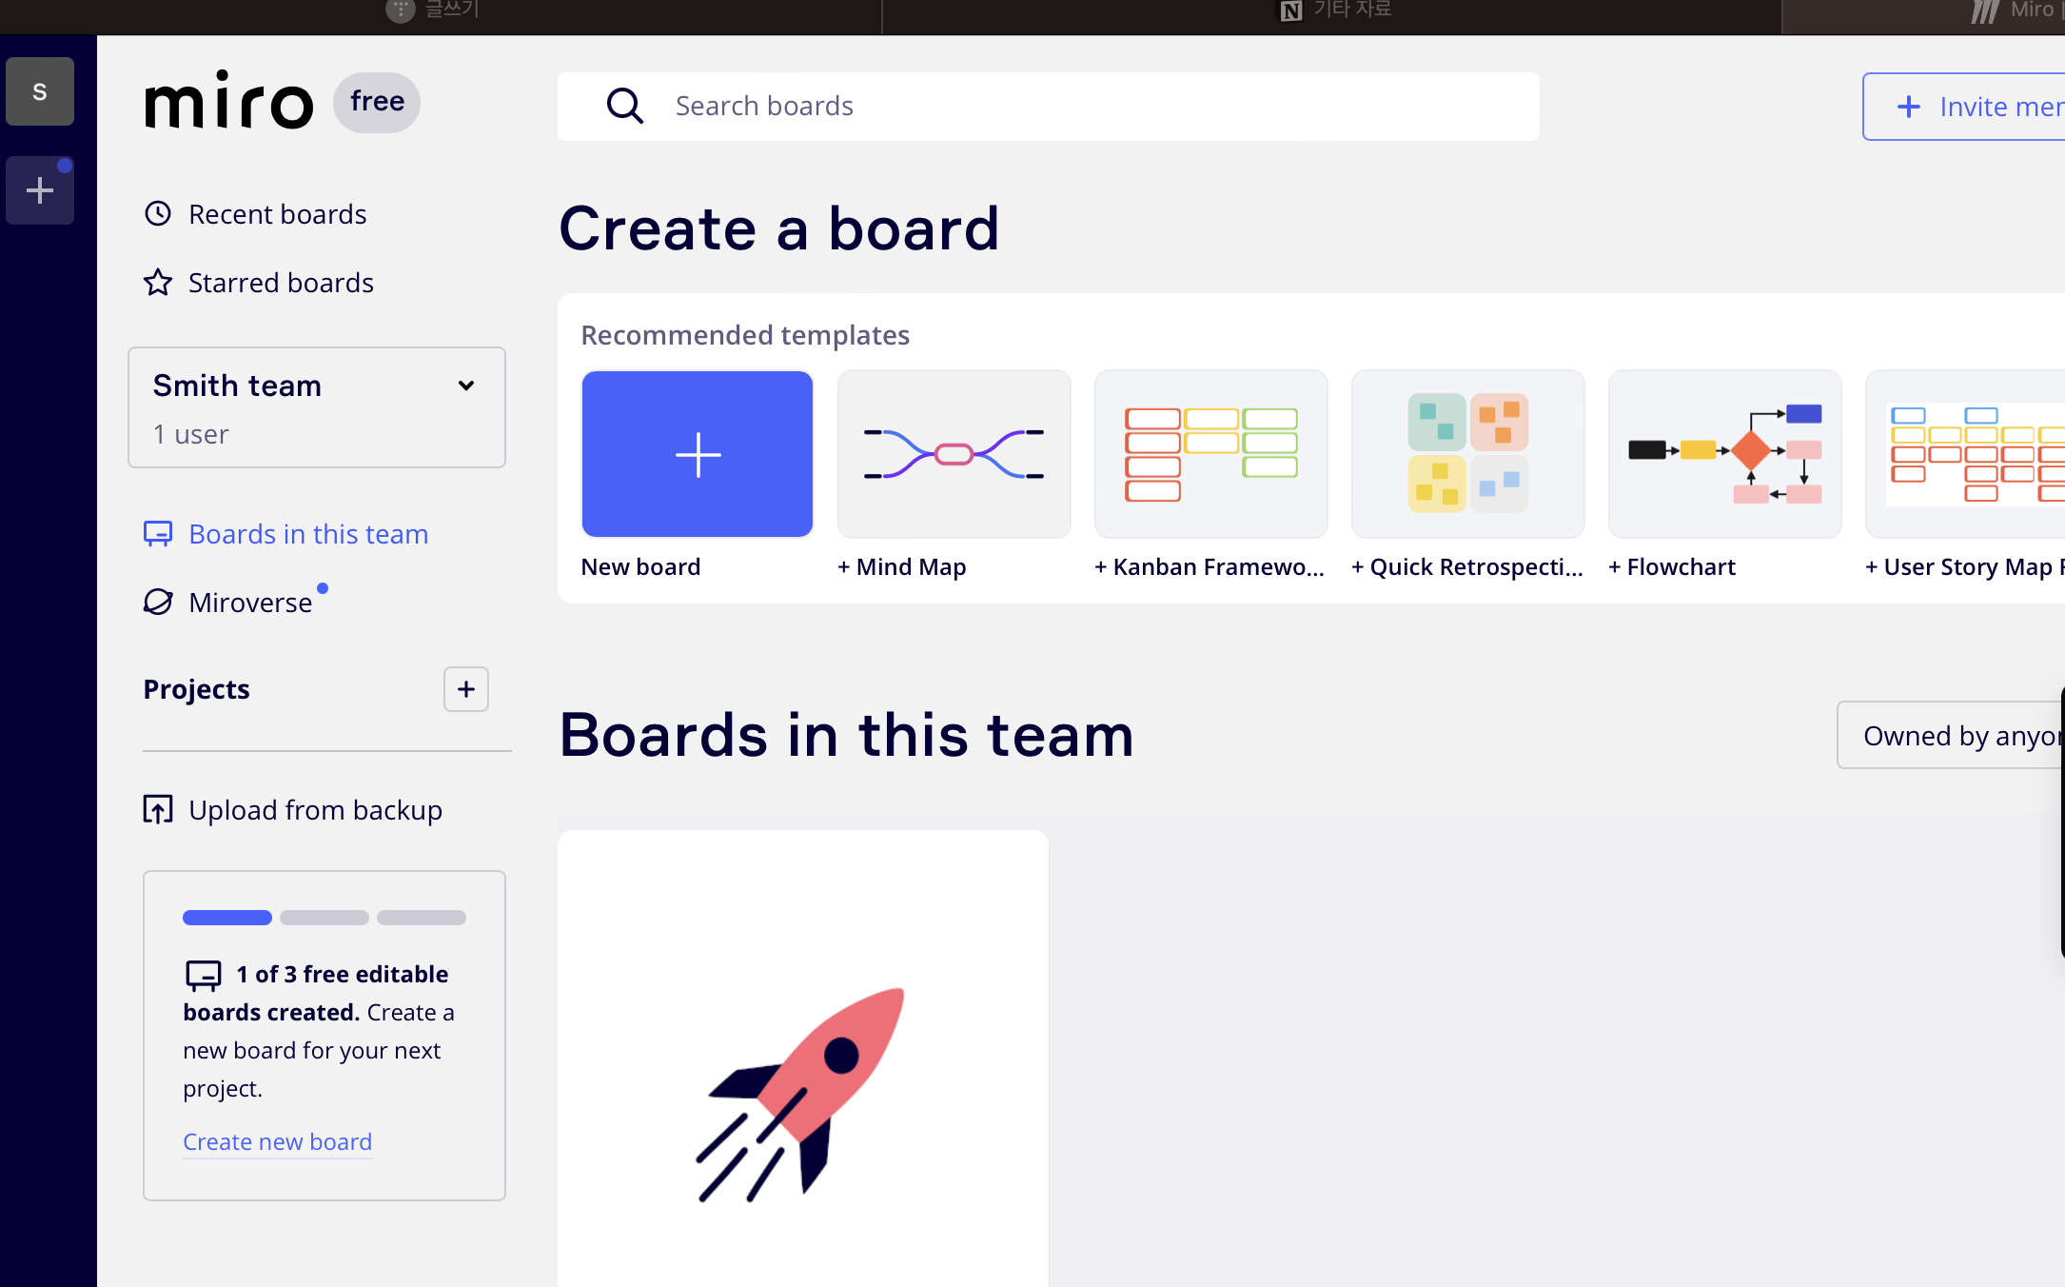Open Boards in this team section

(x=307, y=534)
